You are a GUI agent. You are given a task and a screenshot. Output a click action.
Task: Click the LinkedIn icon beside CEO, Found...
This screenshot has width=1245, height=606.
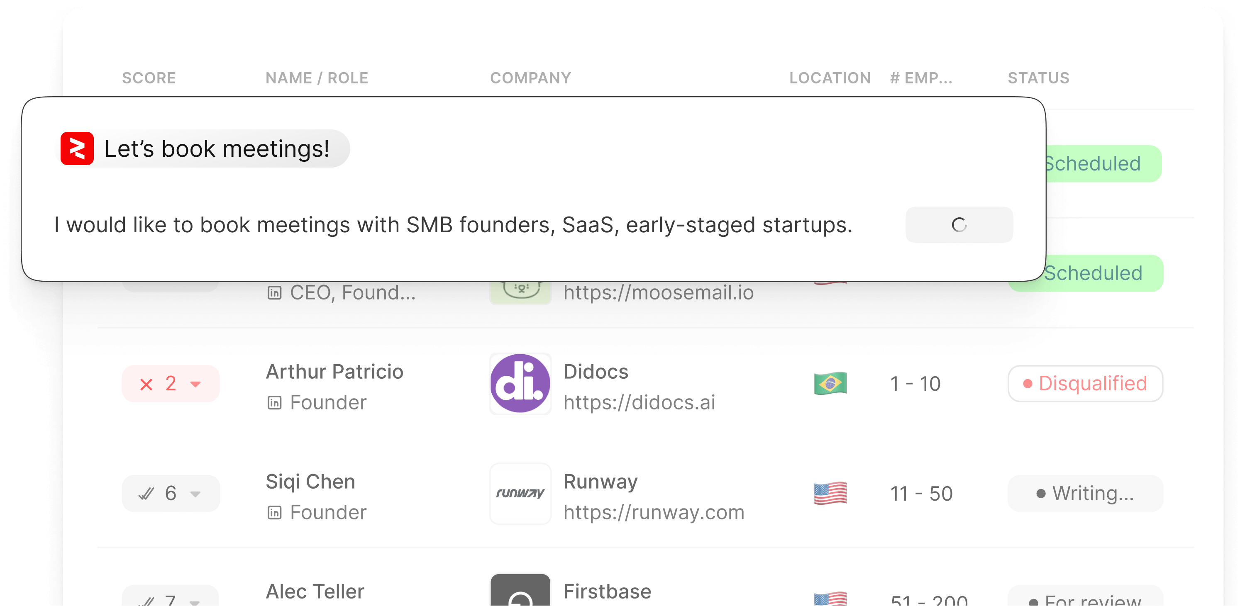pyautogui.click(x=274, y=292)
